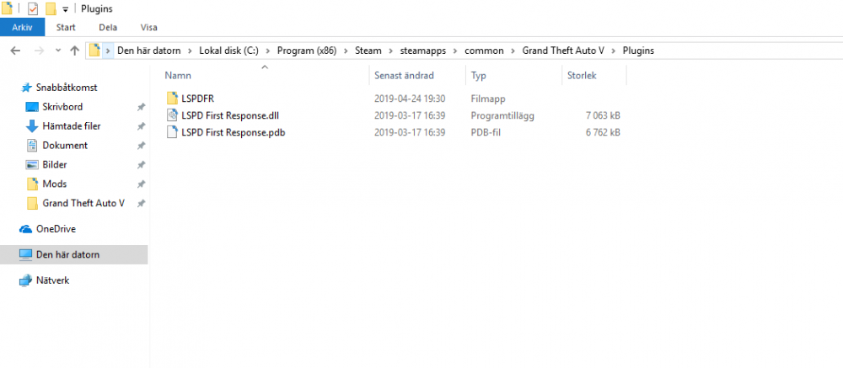
Task: Open Mods folder in the sidebar
Action: pyautogui.click(x=55, y=184)
